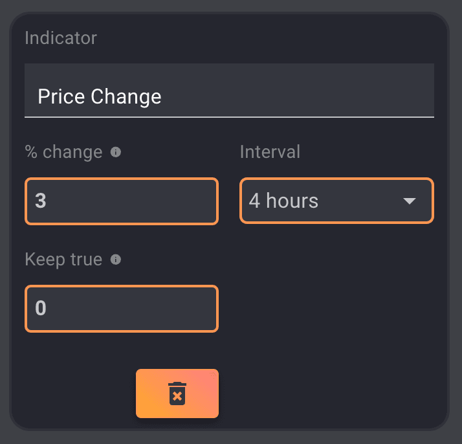Select the '4 hours' text in Interval
462x444 pixels.
(283, 201)
